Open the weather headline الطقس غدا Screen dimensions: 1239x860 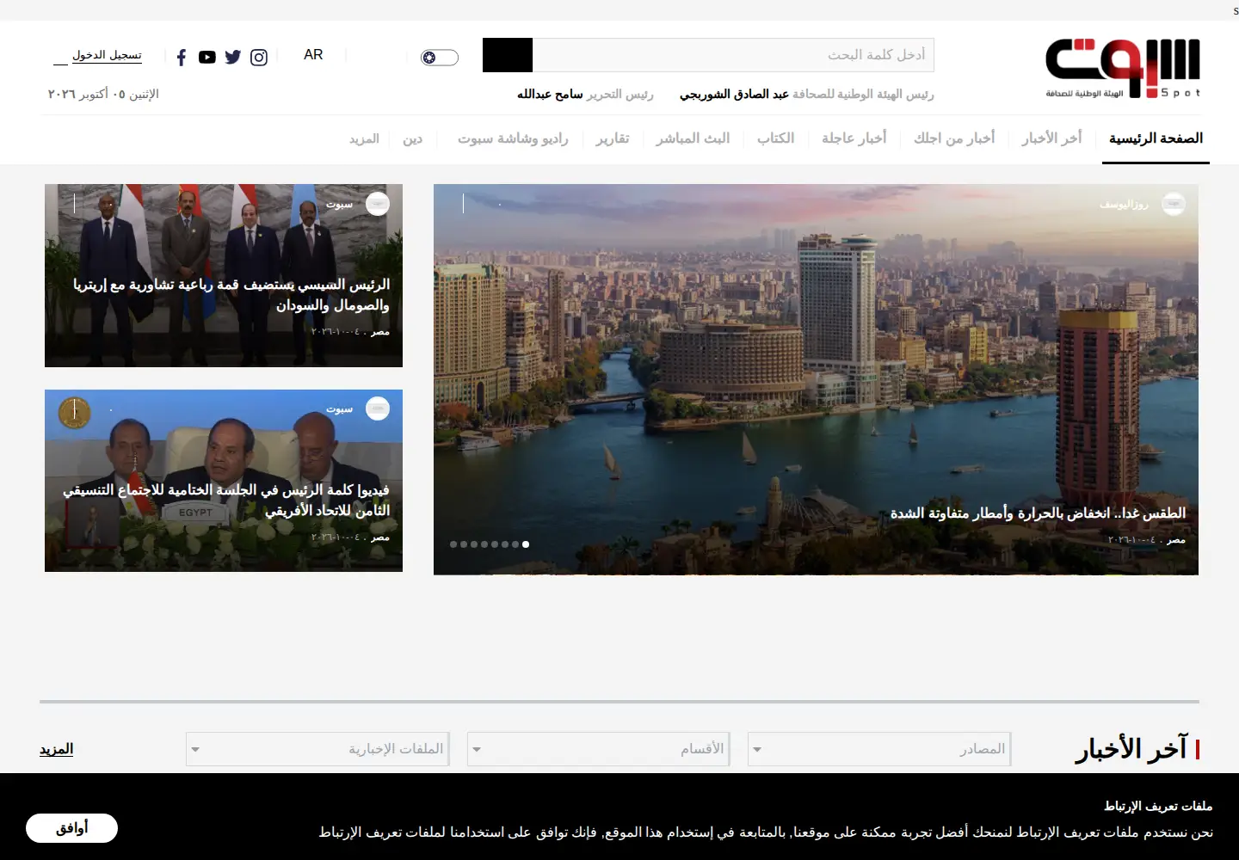1038,513
